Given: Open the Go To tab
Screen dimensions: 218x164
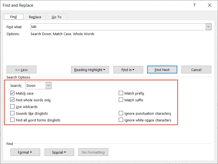Looking at the screenshot, I should tap(57, 17).
